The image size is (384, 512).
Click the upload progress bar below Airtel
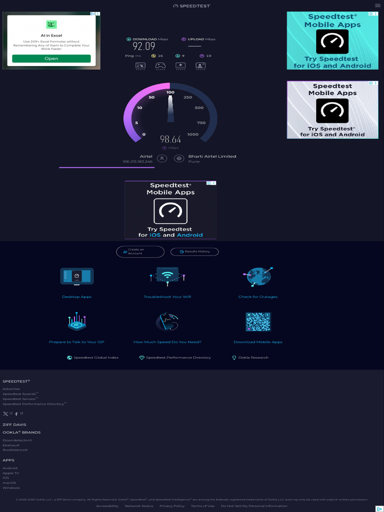107,167
